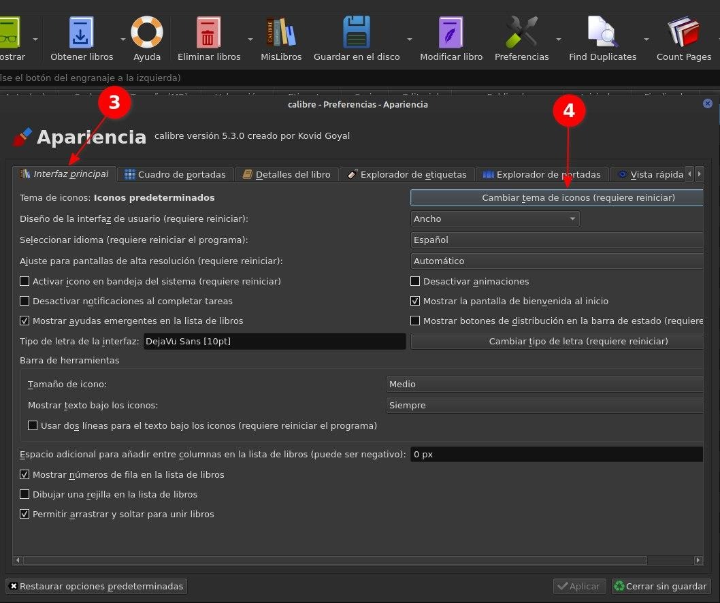Click the DejaVu Sans font field
Screen dimensions: 720x603
click(274, 341)
